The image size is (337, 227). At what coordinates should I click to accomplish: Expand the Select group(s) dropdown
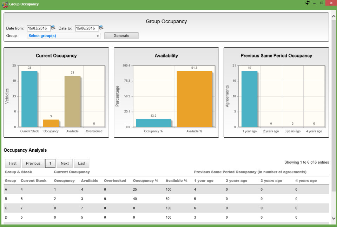pyautogui.click(x=64, y=36)
